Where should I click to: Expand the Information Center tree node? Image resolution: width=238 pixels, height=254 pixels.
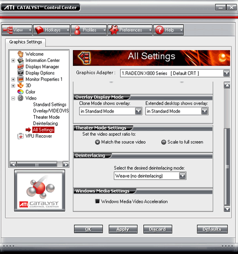pyautogui.click(x=13, y=61)
